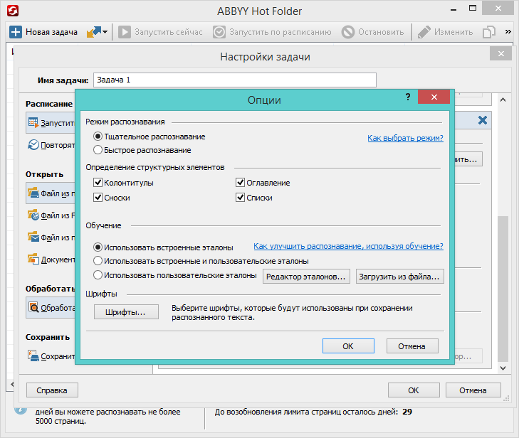This screenshot has width=519, height=438.
Task: Click OK in Настройки задачи window
Action: pyautogui.click(x=414, y=390)
